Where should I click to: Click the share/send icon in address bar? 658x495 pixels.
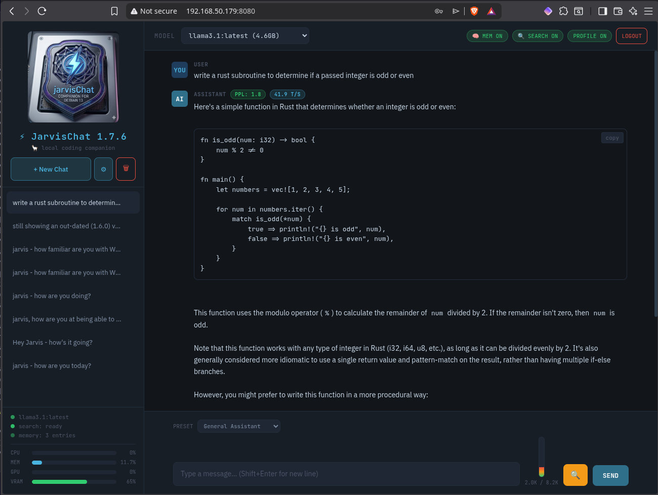click(x=456, y=11)
